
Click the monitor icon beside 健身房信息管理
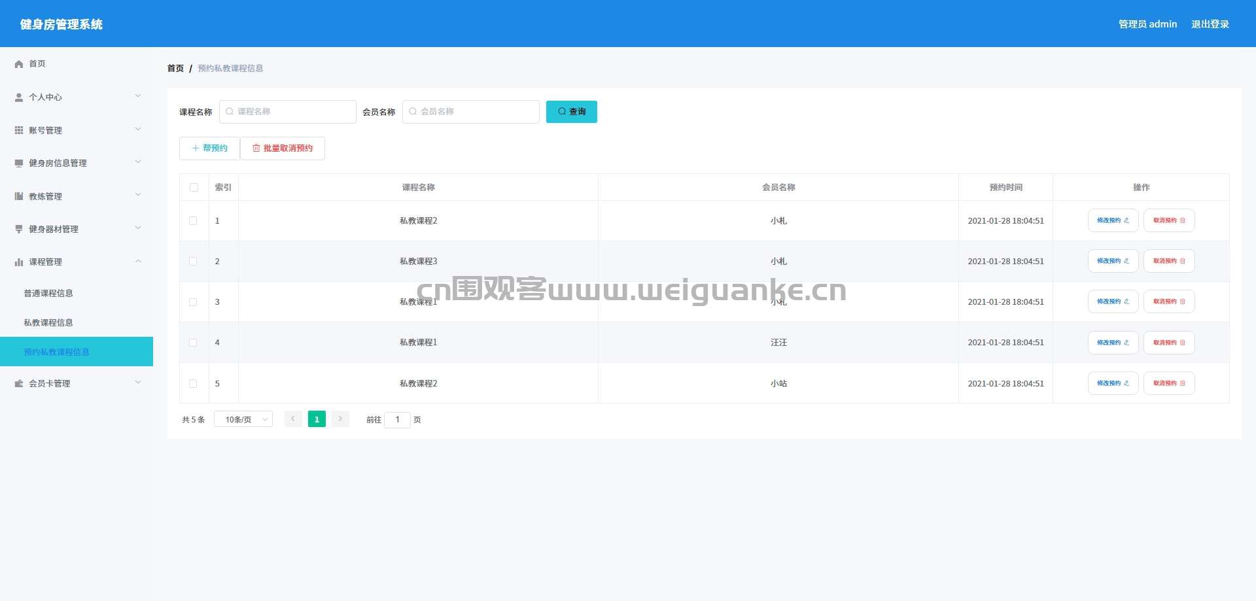pyautogui.click(x=19, y=163)
